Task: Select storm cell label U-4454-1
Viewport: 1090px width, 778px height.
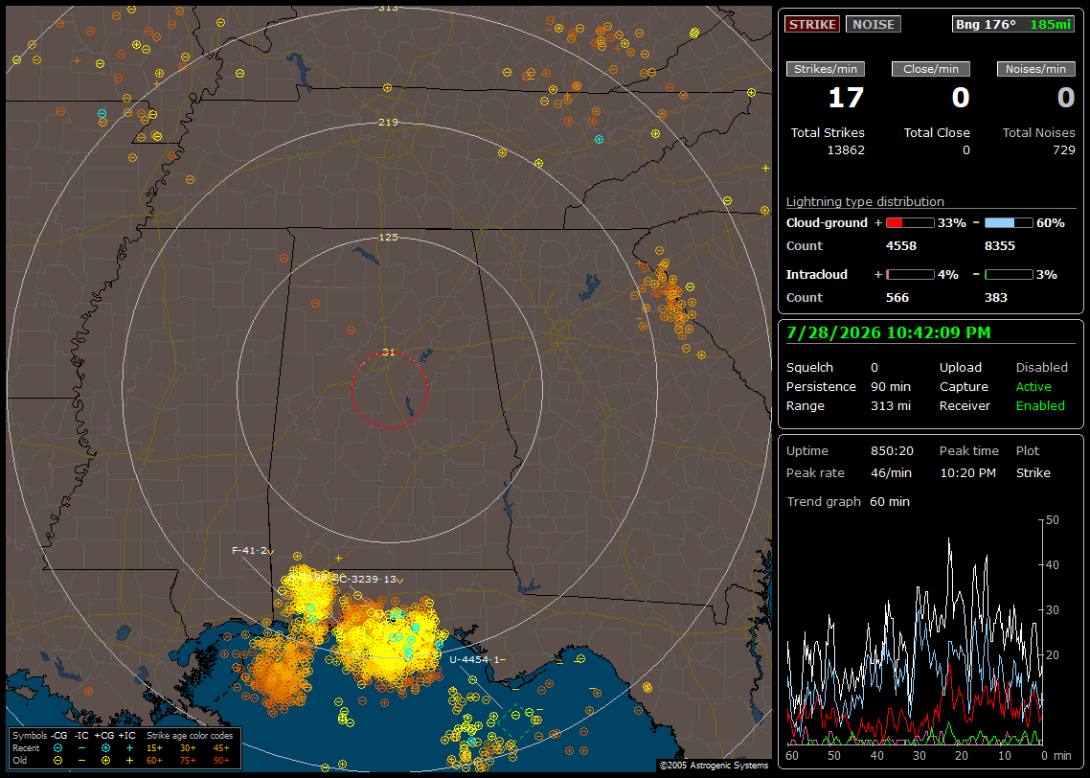Action: (474, 660)
